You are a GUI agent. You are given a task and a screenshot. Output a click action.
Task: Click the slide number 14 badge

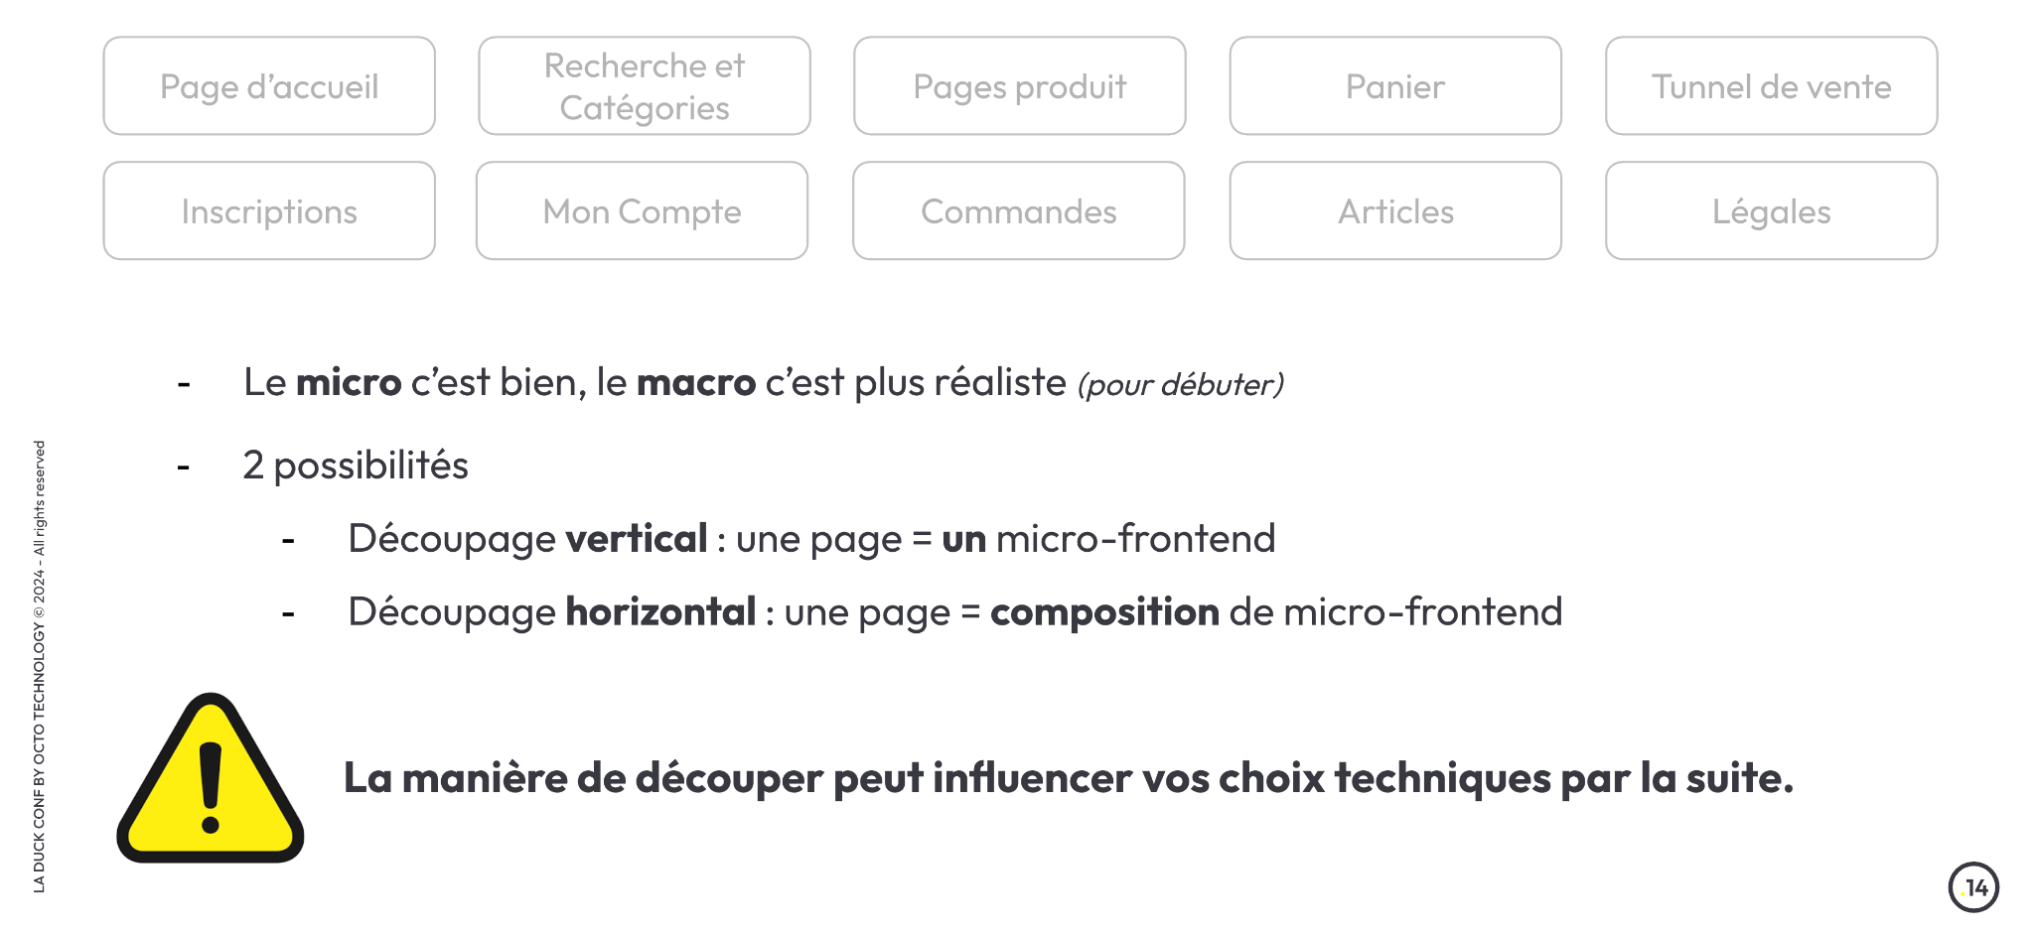(1973, 887)
